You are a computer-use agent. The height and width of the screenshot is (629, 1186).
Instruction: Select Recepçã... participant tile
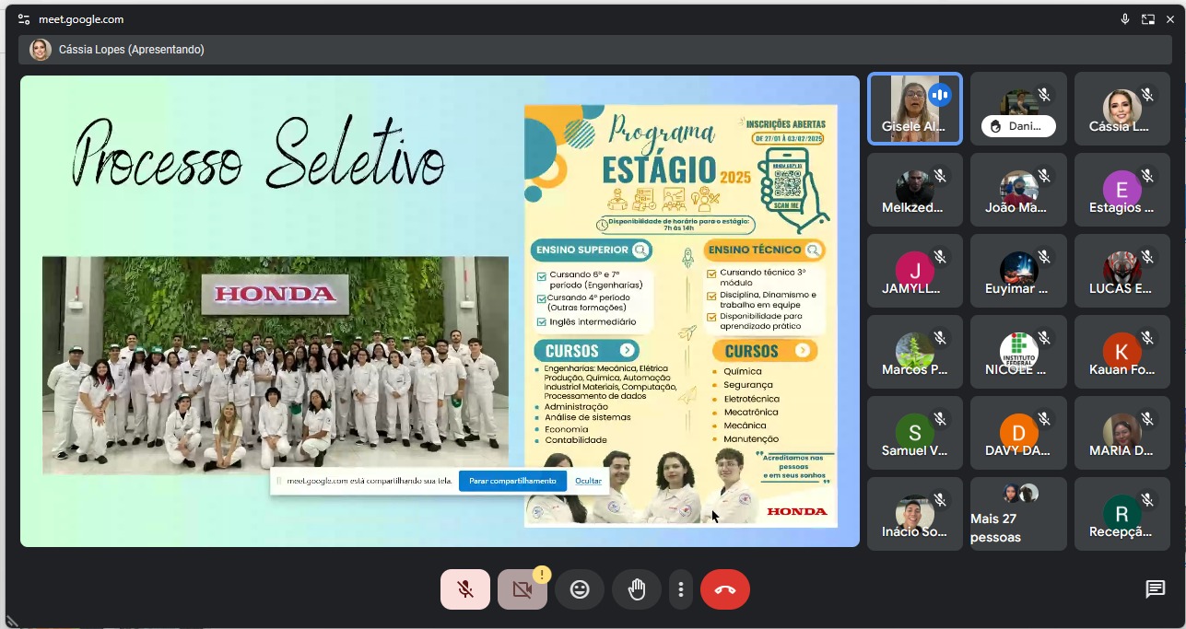1121,514
